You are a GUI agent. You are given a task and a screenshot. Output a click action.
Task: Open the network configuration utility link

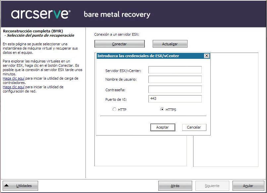tap(14, 87)
